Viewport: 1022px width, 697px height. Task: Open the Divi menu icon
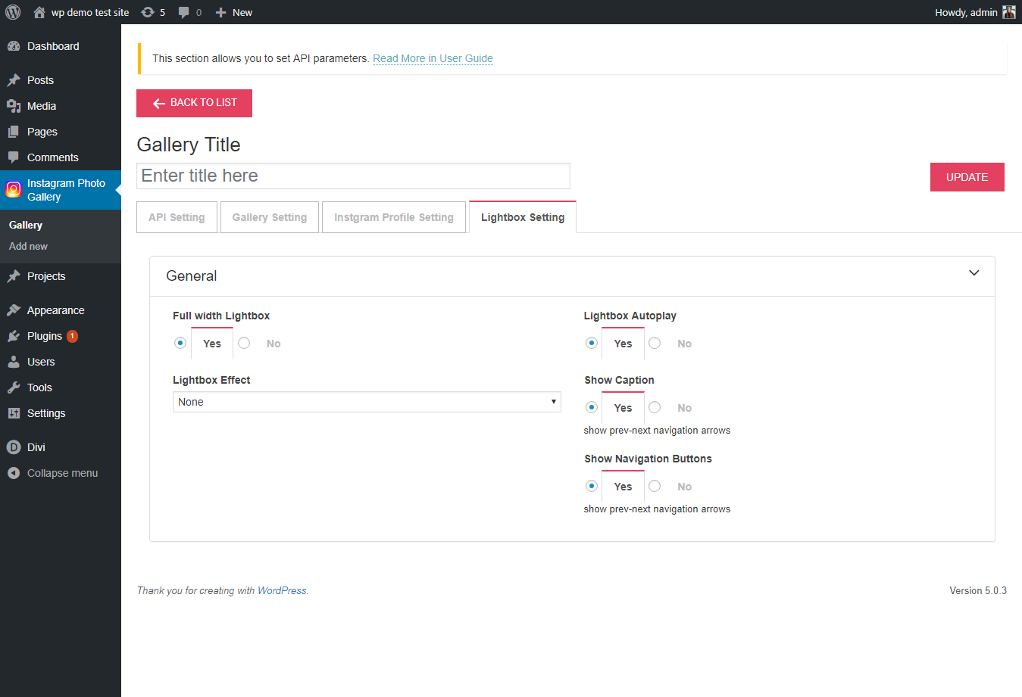(x=14, y=447)
